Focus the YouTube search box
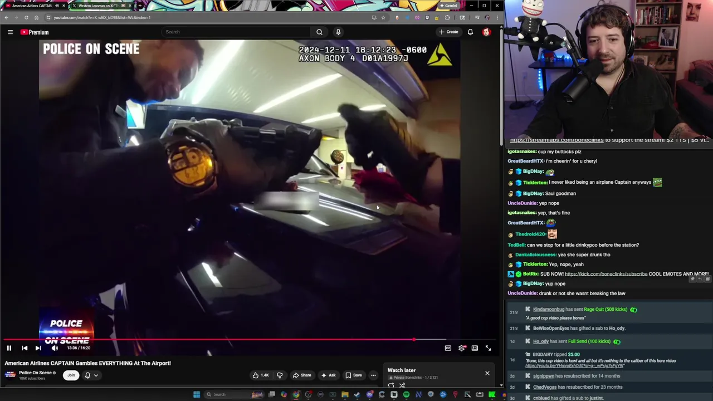Screen dimensions: 713x401 pos(237,32)
